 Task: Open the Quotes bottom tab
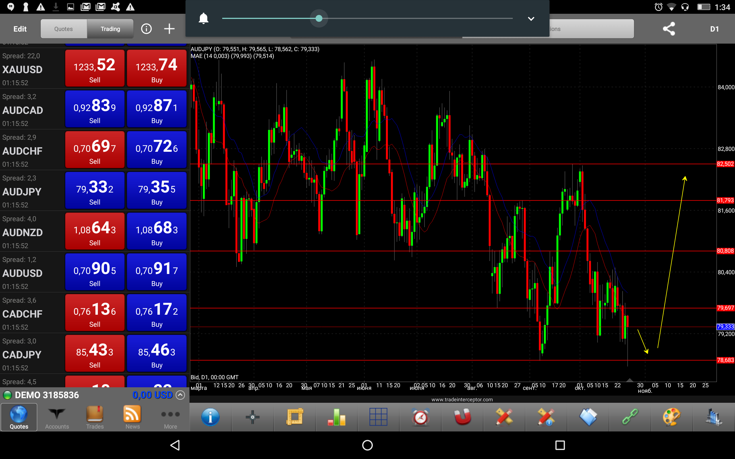point(19,417)
